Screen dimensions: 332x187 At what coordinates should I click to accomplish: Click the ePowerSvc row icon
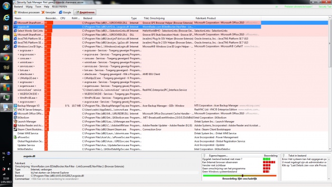15,137
